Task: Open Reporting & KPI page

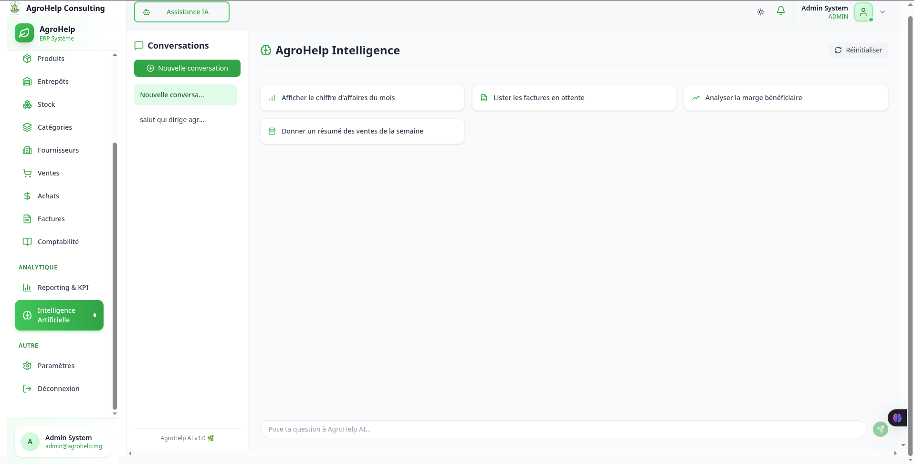Action: click(x=63, y=288)
